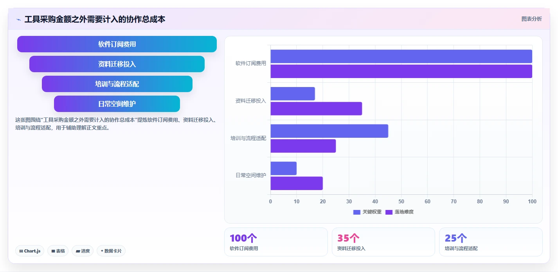Click the 落地难度 bar for 软件订阅费用
Image resolution: width=558 pixels, height=272 pixels.
[x=401, y=71]
